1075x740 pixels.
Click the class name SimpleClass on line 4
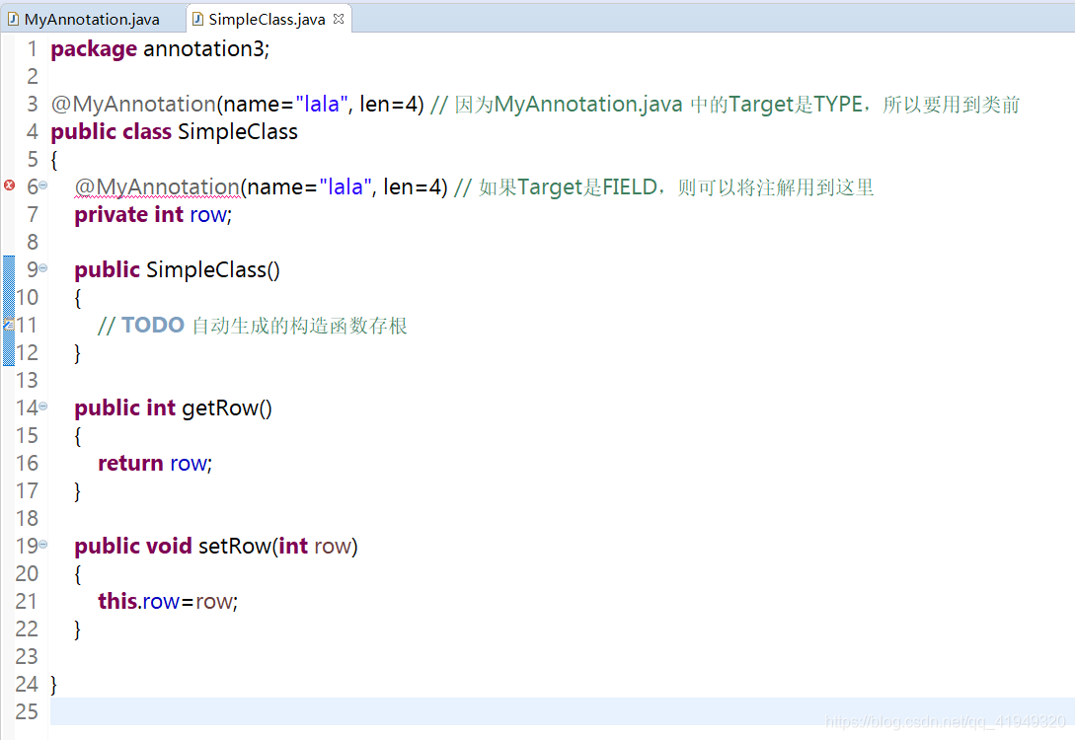pos(238,131)
